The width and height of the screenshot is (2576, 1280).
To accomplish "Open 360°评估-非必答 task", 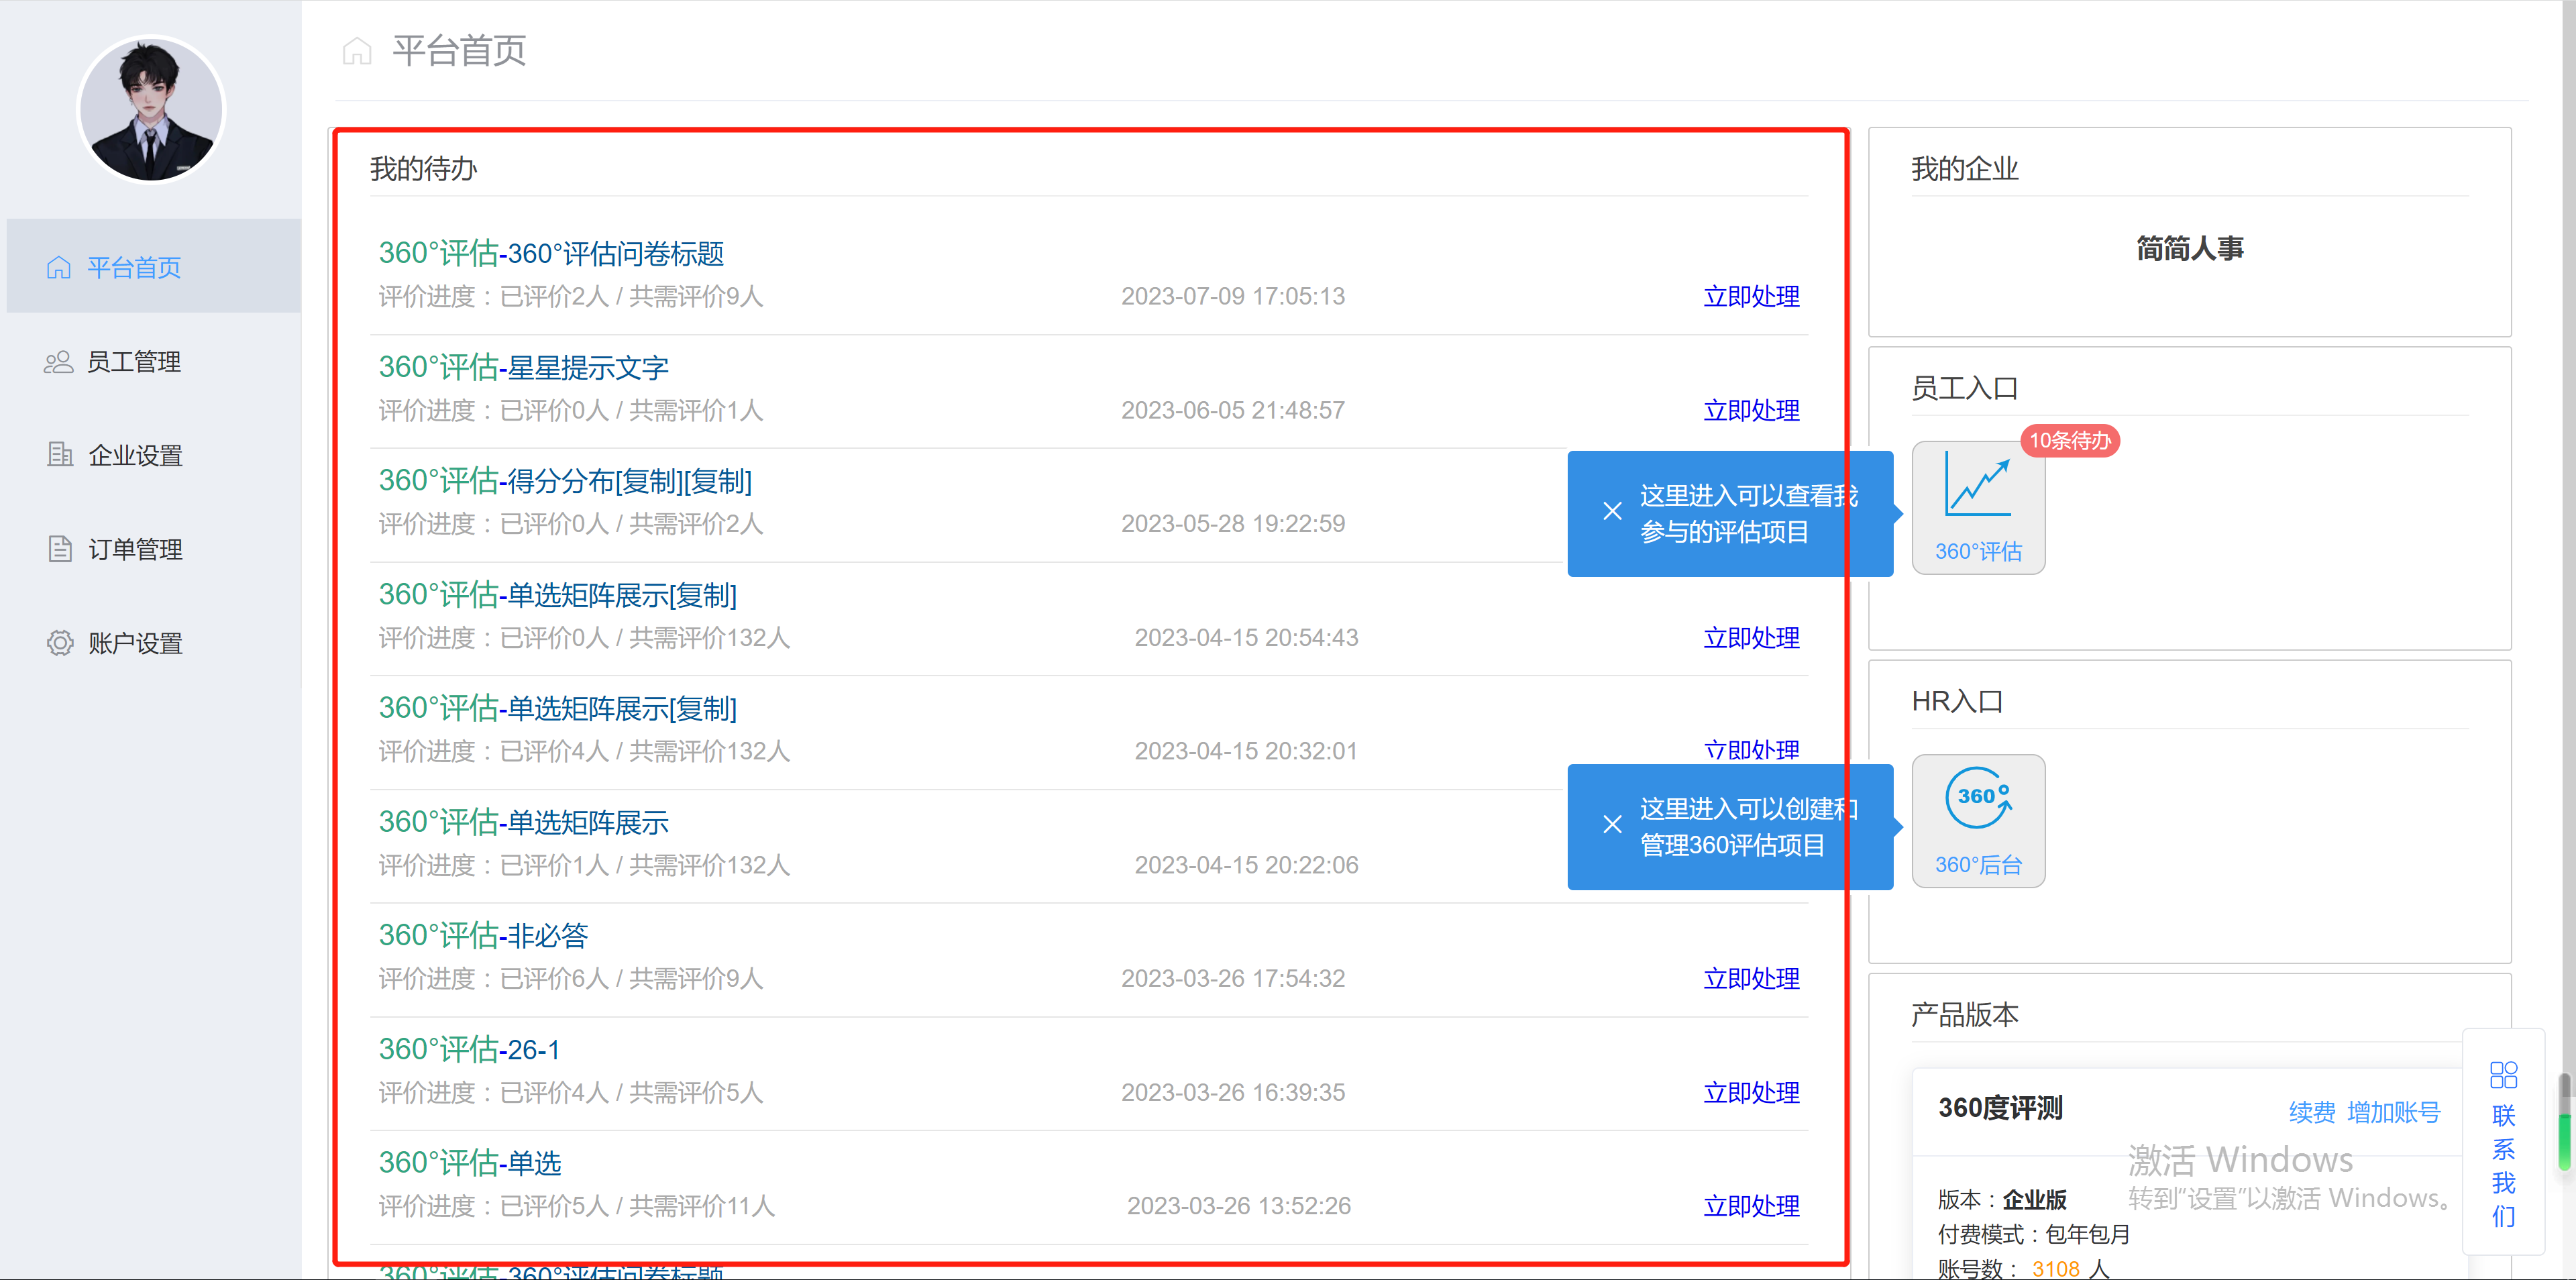I will point(483,936).
